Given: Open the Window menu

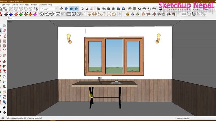Looking at the screenshot, I should point(34,5).
